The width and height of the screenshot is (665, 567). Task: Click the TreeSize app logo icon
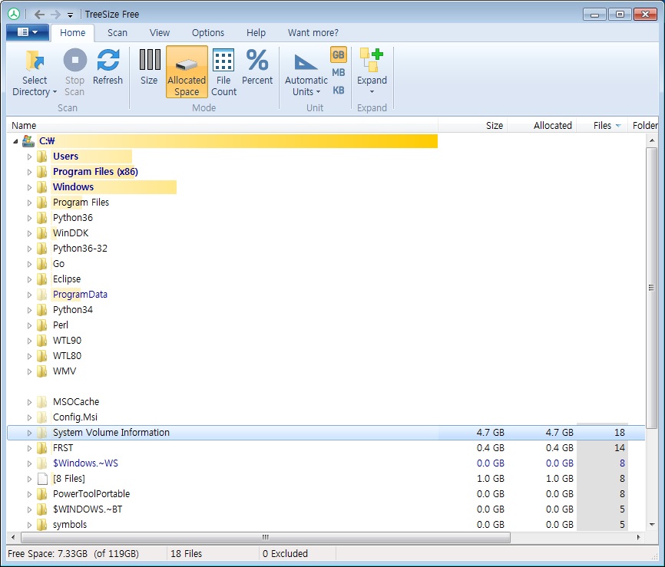[x=14, y=14]
